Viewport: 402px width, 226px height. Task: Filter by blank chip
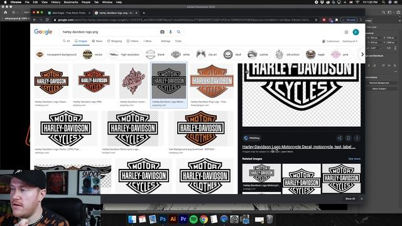click(156, 55)
